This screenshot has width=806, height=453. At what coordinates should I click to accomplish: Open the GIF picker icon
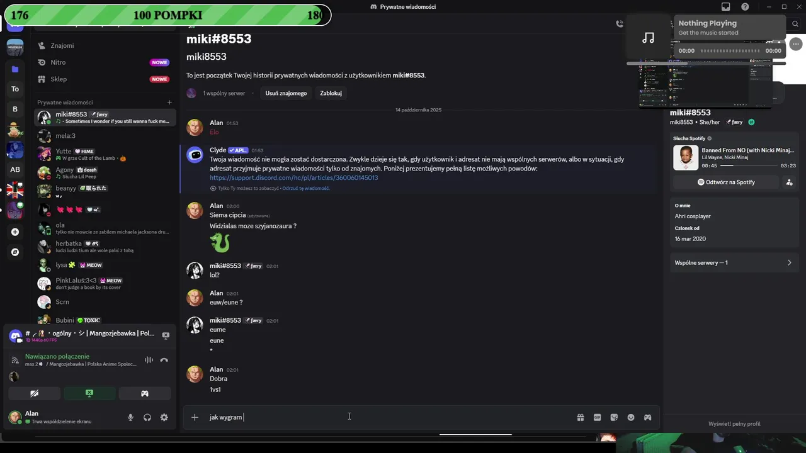pos(597,417)
